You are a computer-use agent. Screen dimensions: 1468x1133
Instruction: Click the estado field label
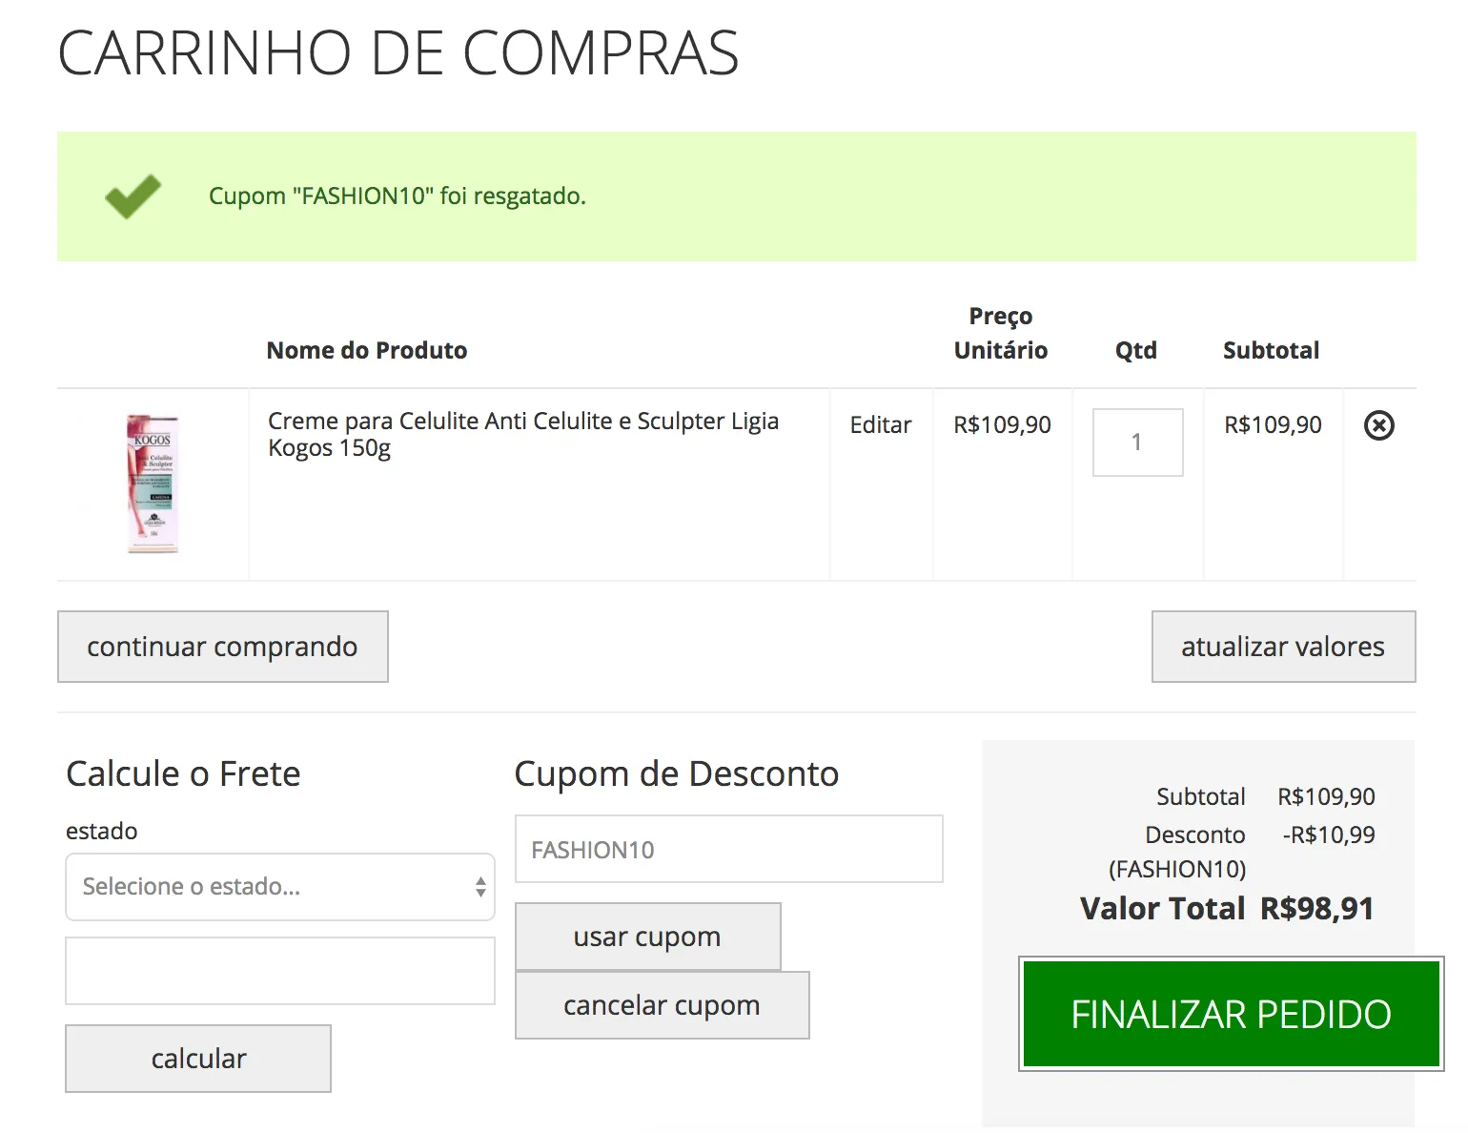coord(102,831)
